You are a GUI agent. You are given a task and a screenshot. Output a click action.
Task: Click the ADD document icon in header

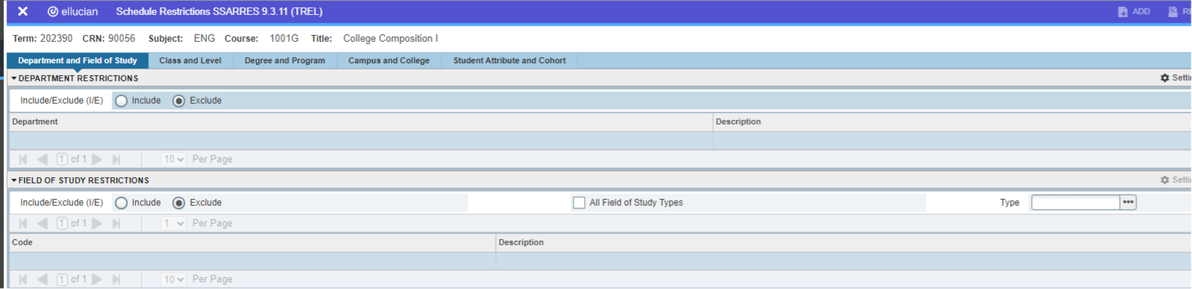1122,12
